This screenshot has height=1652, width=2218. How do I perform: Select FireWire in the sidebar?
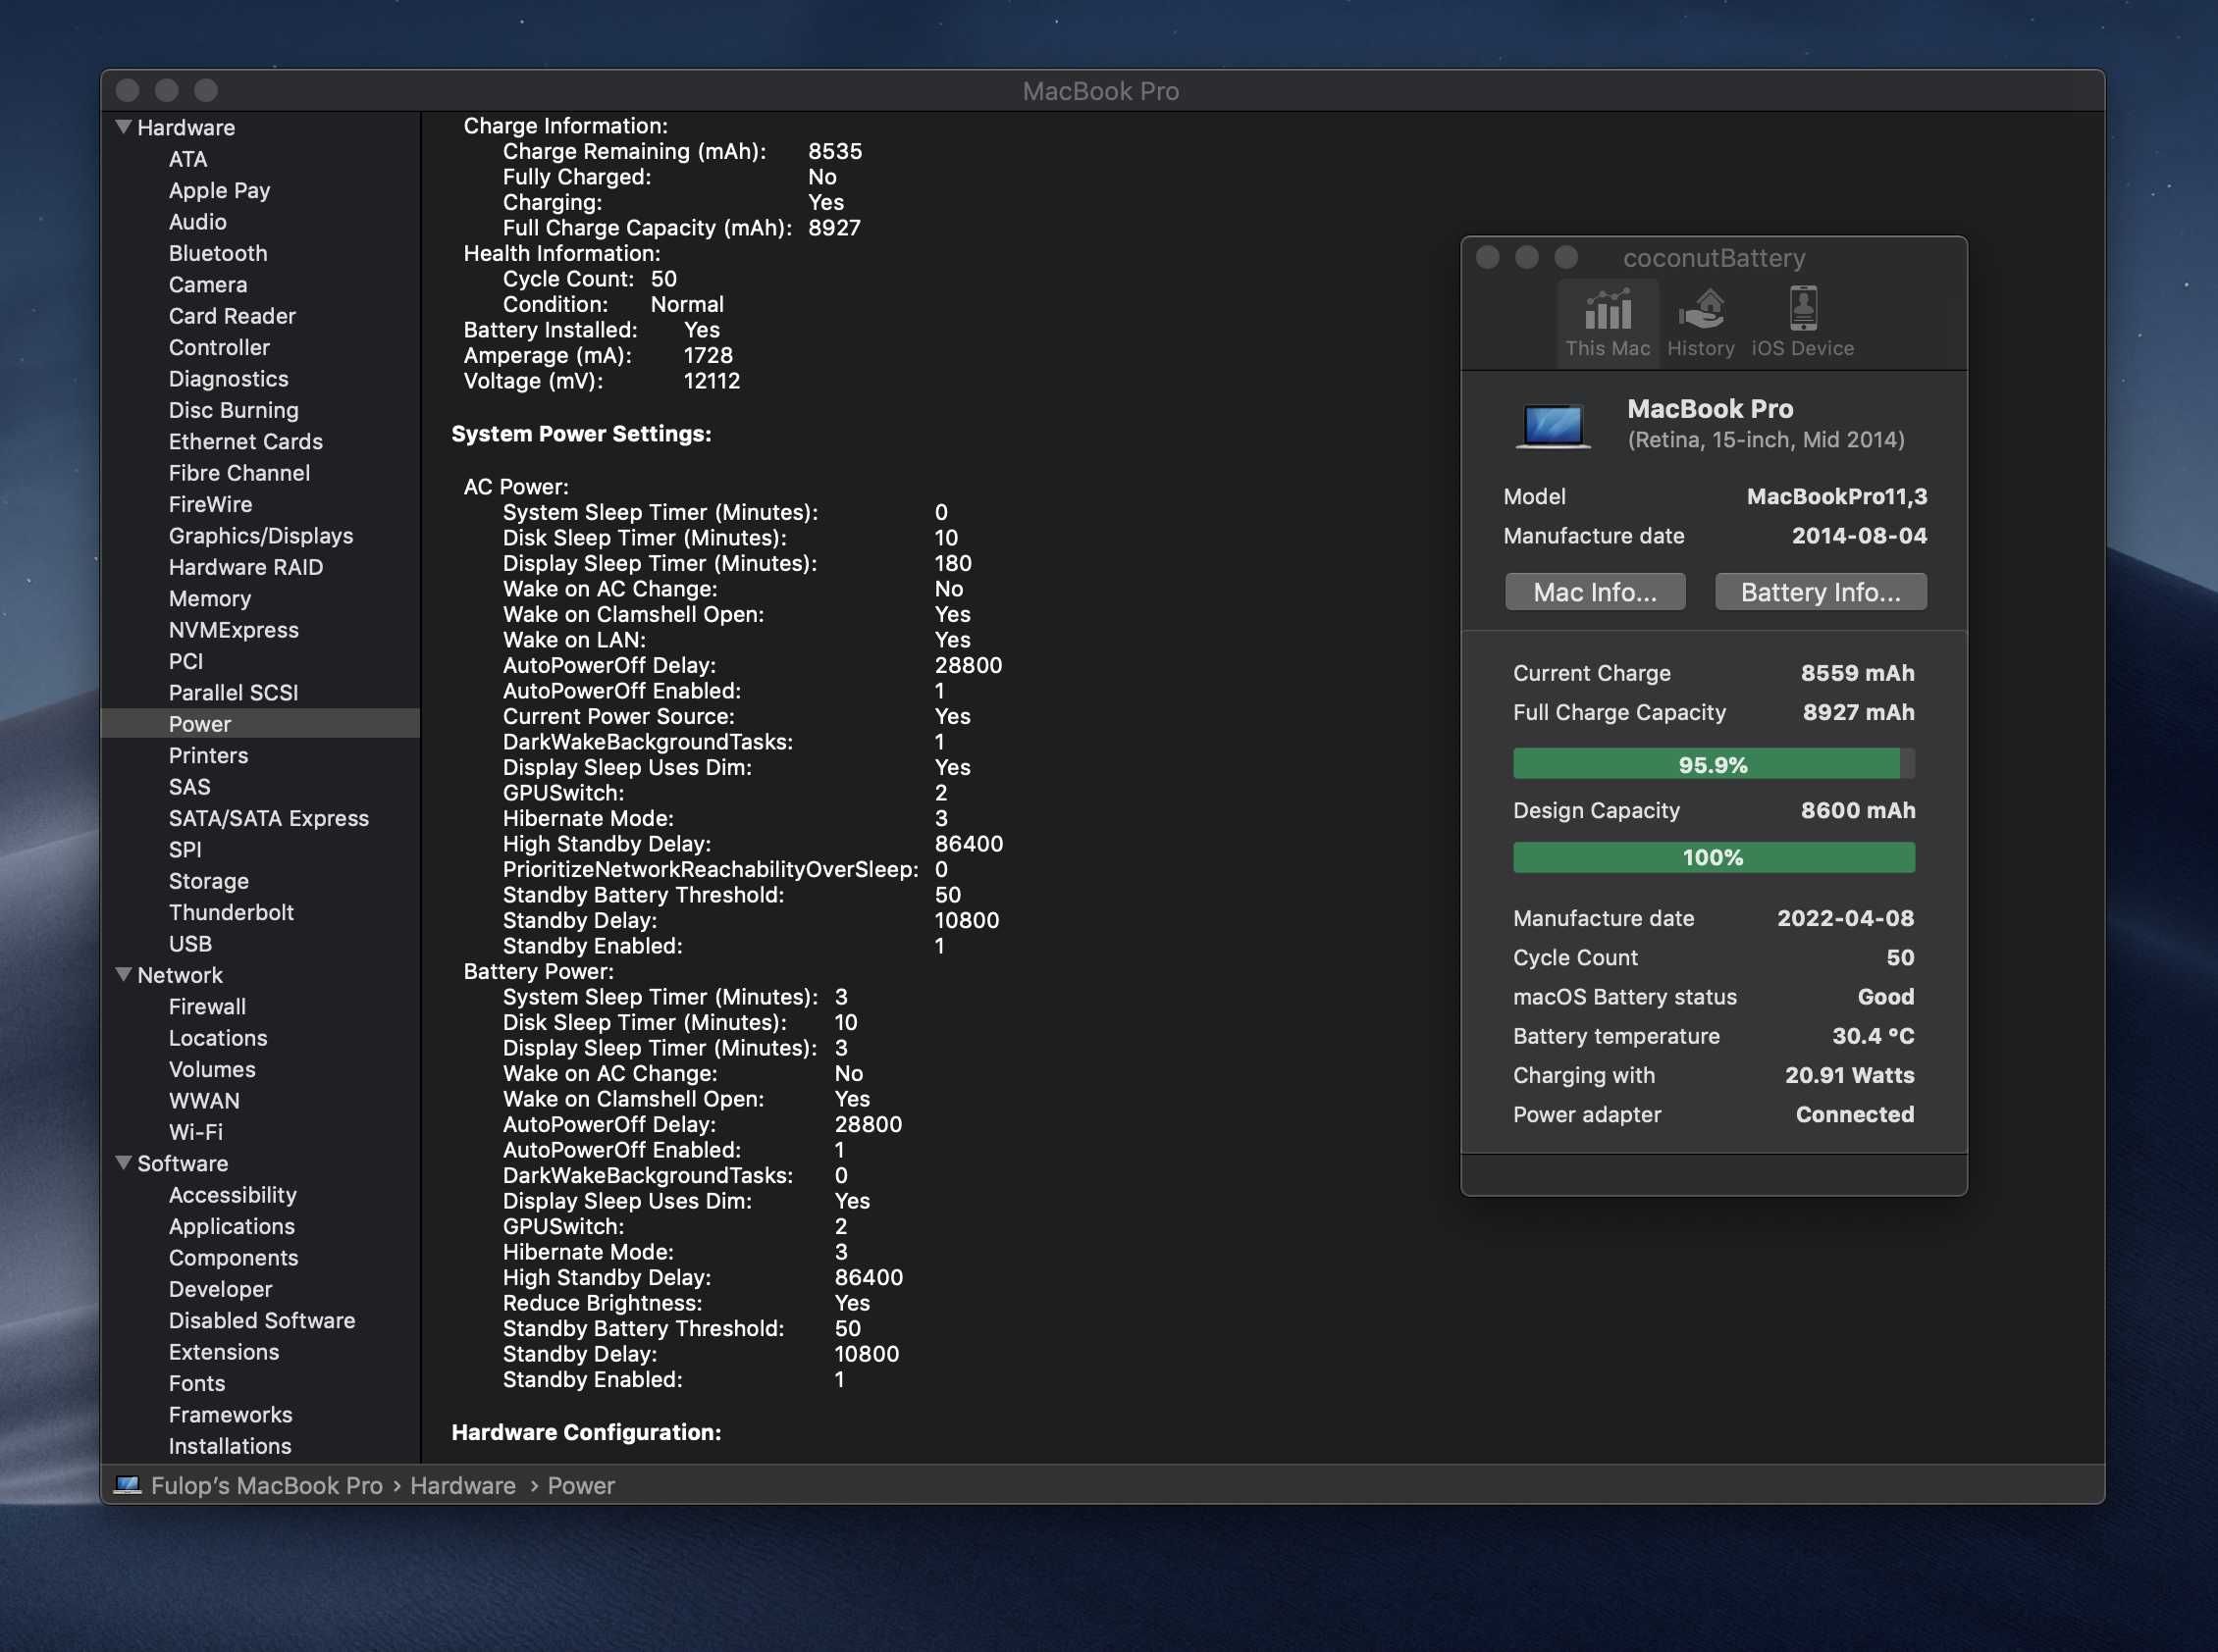210,504
